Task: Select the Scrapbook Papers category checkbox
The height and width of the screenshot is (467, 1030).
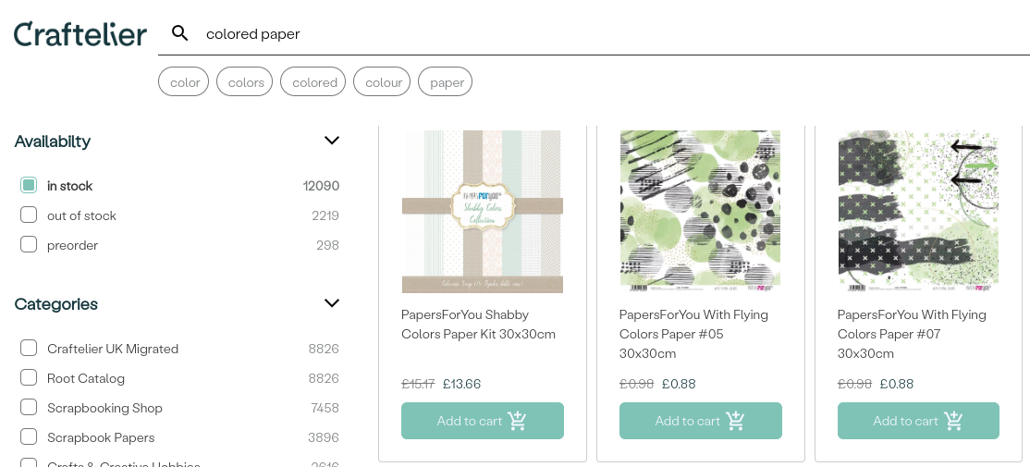Action: point(29,437)
